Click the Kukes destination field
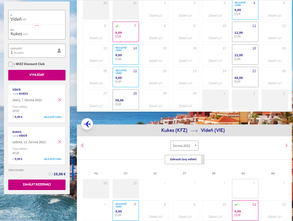293x221 pixels. coord(37,32)
